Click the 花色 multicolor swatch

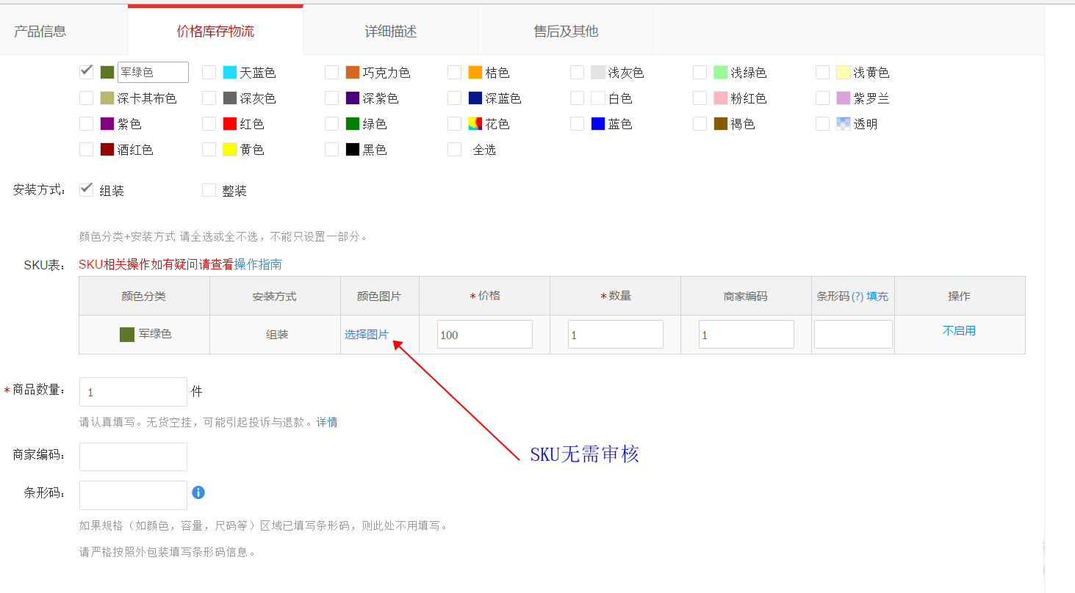click(474, 123)
